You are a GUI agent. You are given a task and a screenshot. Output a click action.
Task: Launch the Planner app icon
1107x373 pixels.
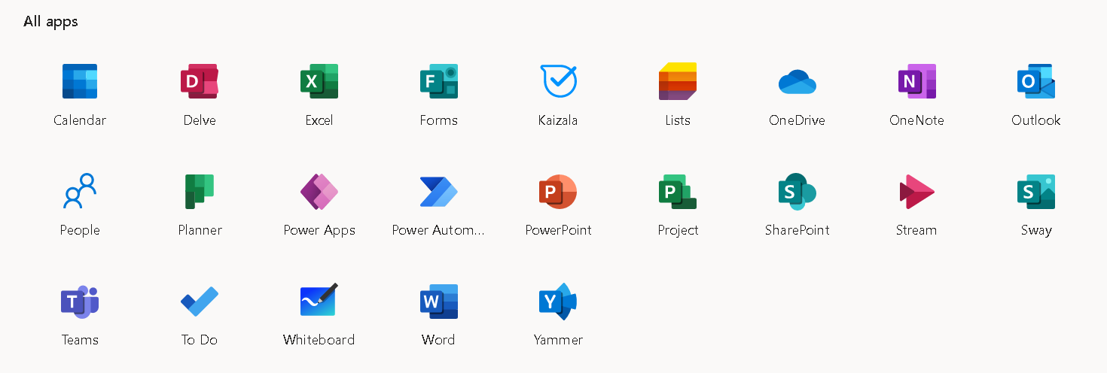tap(200, 191)
